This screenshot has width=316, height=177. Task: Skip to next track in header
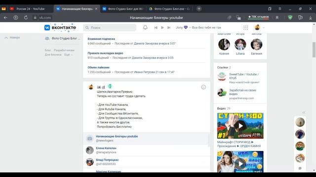pos(169,28)
